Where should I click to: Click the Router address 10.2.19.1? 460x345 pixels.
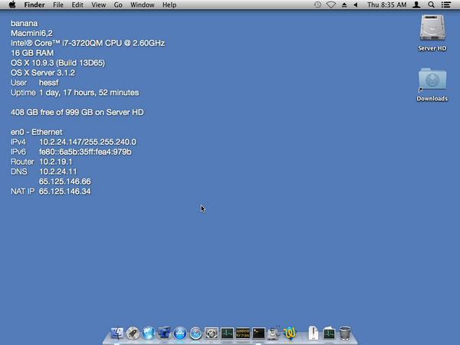(56, 162)
